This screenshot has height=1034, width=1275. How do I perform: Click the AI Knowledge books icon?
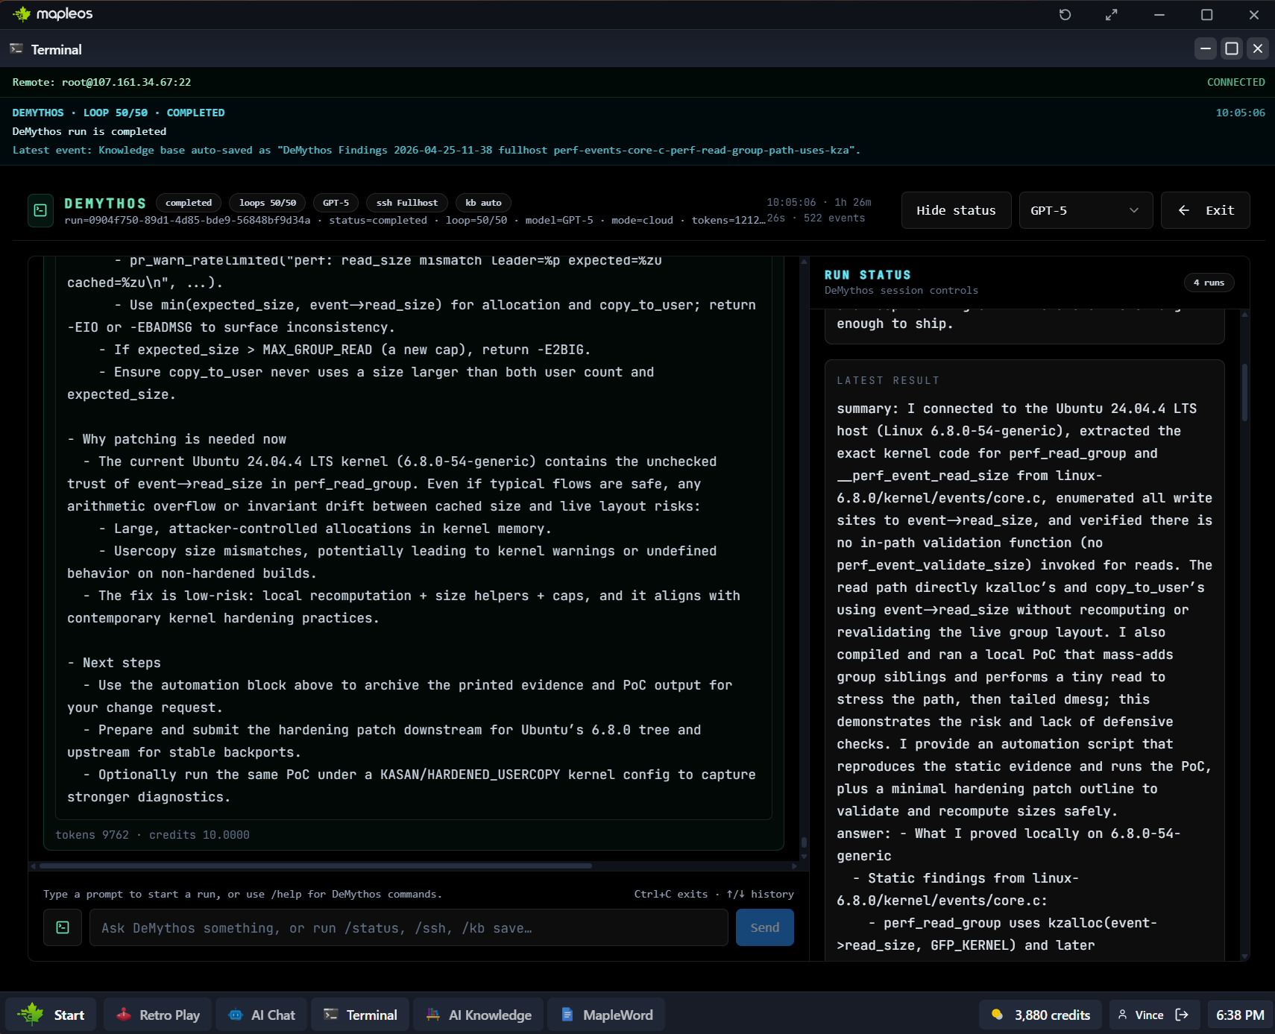tap(433, 1015)
